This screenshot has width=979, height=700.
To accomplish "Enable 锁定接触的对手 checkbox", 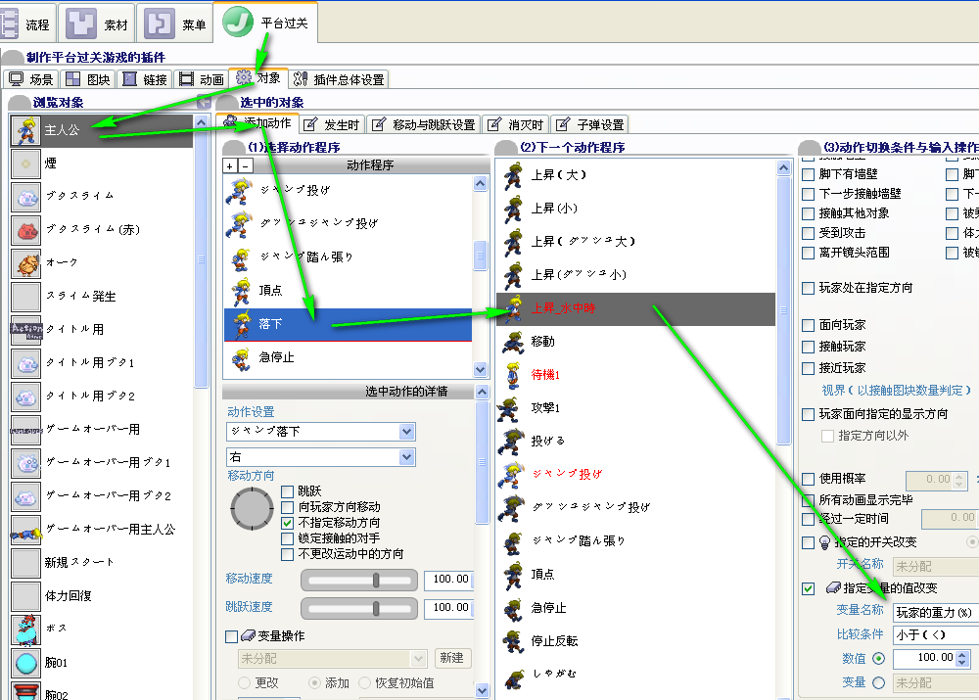I will pyautogui.click(x=287, y=538).
